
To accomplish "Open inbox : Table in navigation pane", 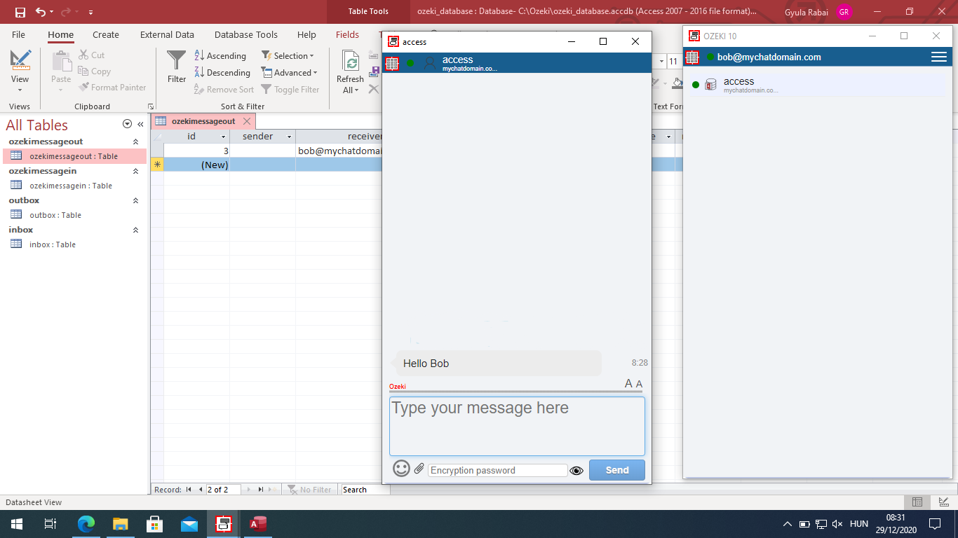I will point(74,244).
